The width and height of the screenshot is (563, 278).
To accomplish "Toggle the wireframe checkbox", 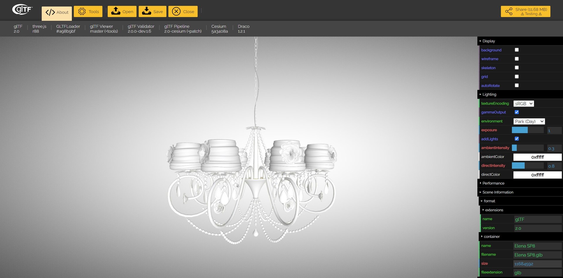I will 517,59.
